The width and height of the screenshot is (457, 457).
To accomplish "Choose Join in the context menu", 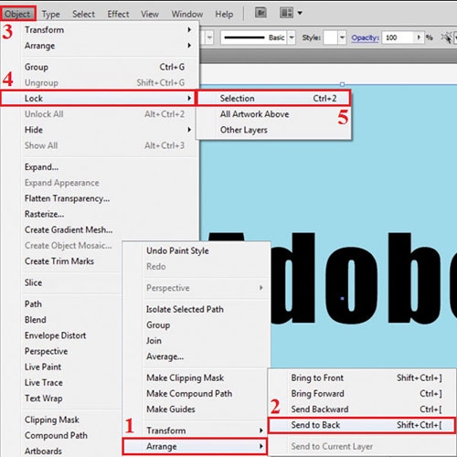I will click(197, 341).
